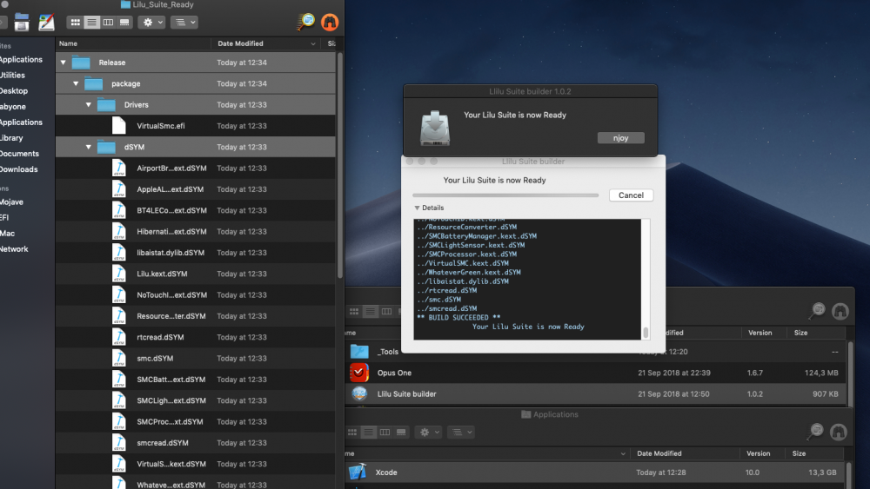Switch bottom Applications window to list view
870x489 pixels.
pyautogui.click(x=368, y=432)
